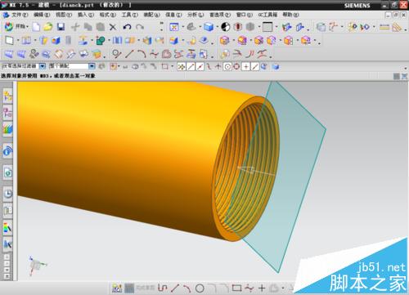Viewport: 409px width, 295px height.
Task: Expand the rendering style dropdown arrow
Action: (218, 27)
